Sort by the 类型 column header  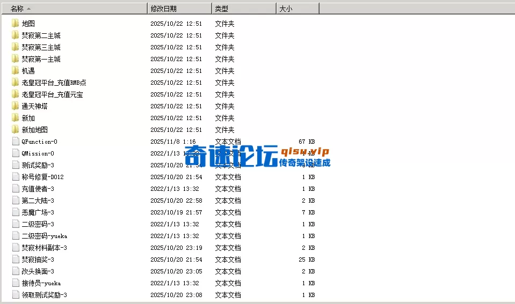[244, 9]
